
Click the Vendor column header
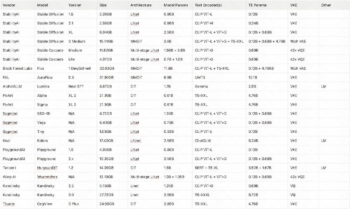click(9, 5)
